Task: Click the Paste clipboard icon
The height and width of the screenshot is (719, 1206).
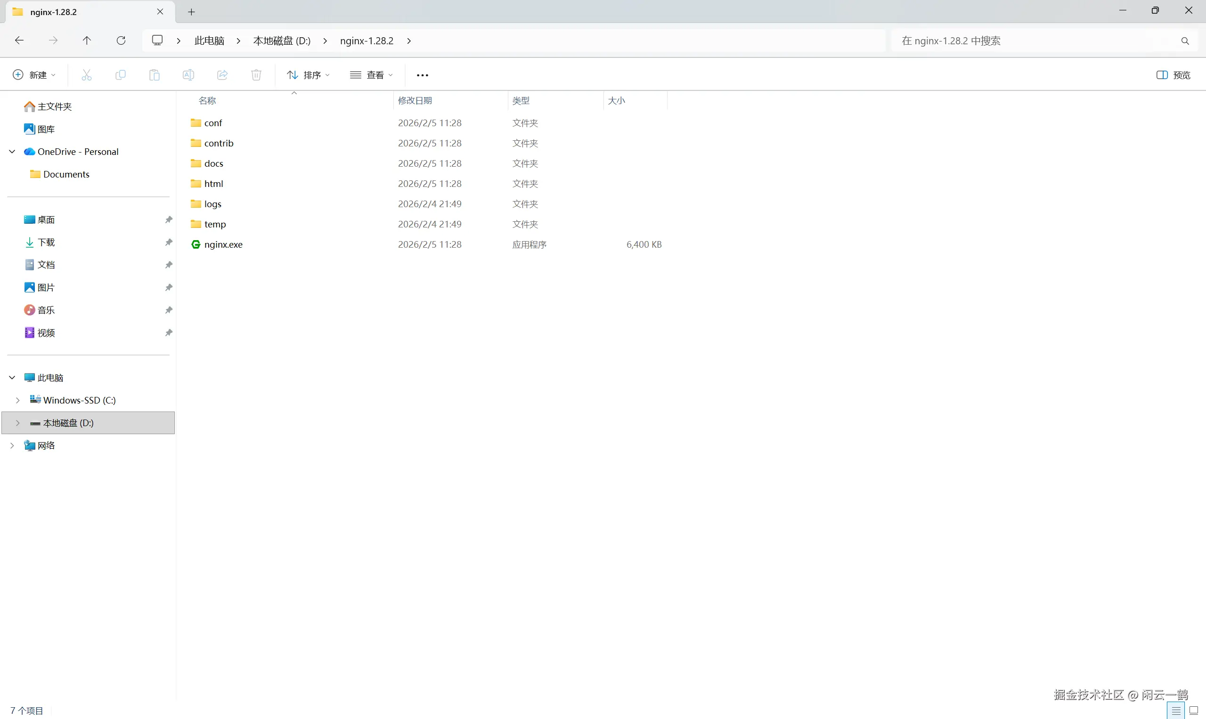Action: (154, 75)
